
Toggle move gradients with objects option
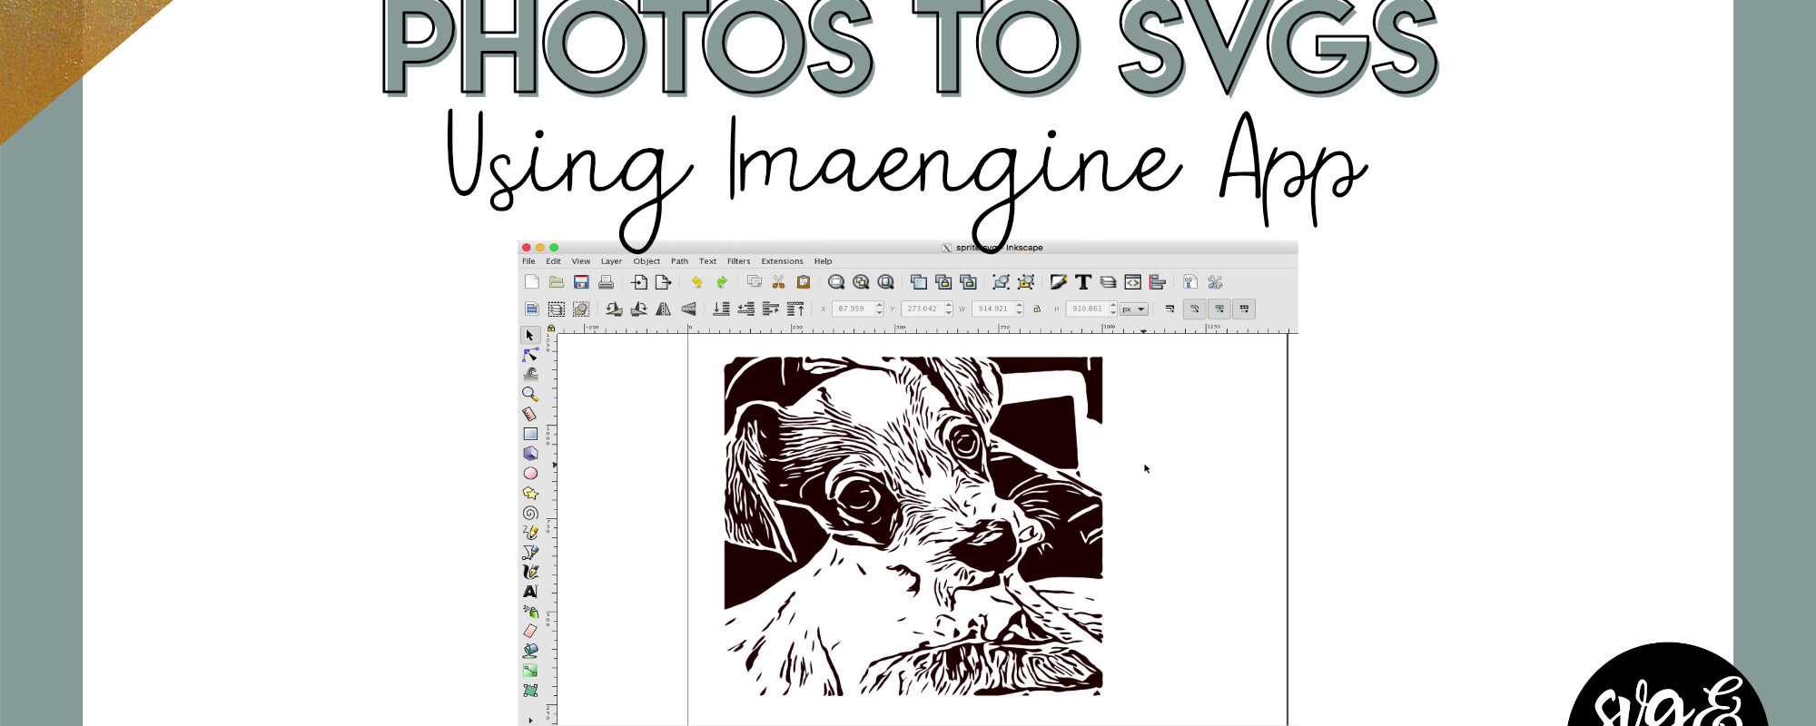[x=1219, y=309]
